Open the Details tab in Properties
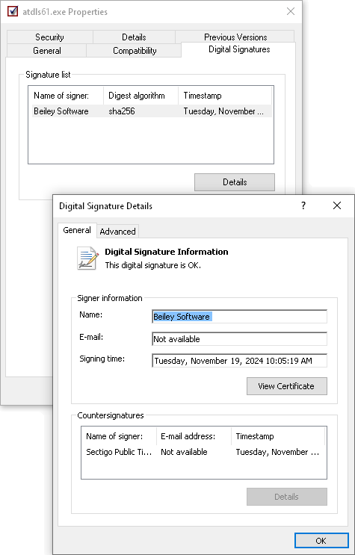 pos(134,37)
